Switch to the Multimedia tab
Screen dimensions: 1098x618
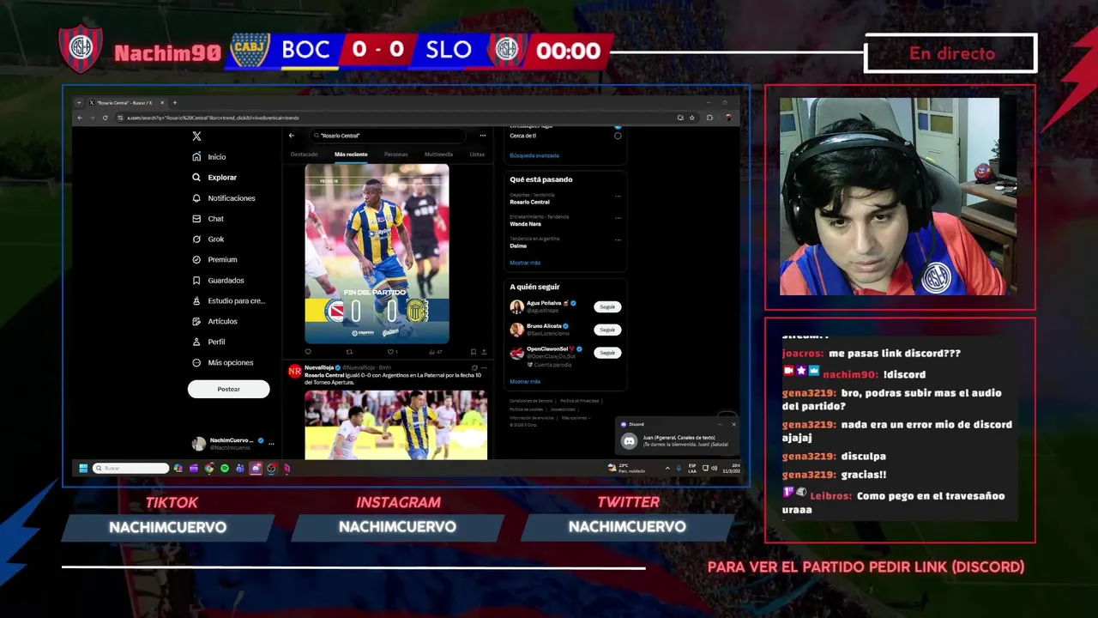point(438,154)
